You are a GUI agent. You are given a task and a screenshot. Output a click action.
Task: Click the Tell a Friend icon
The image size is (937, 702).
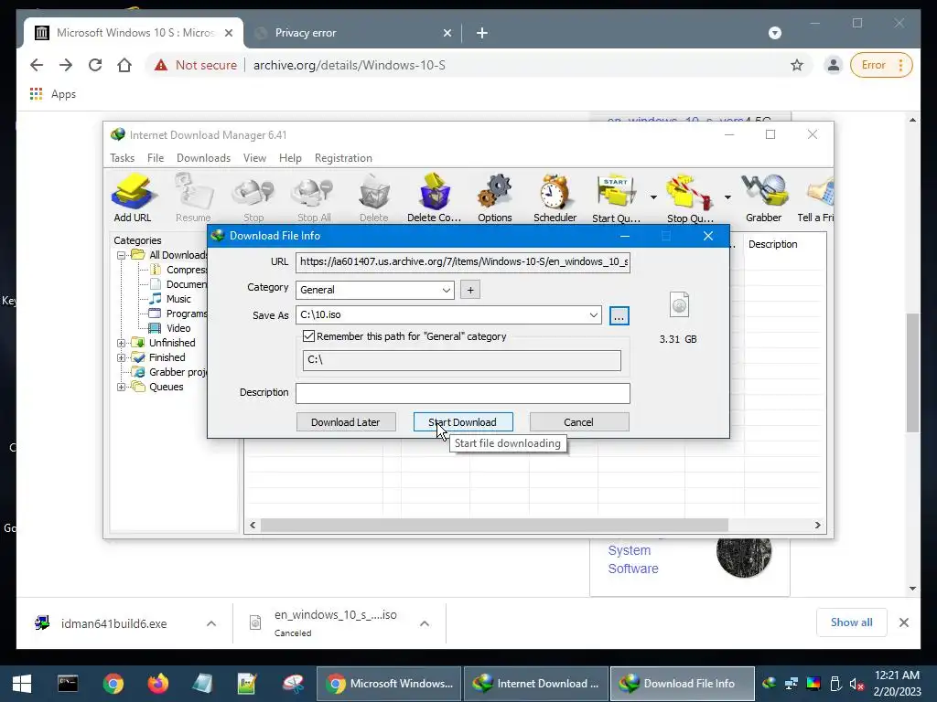816,197
